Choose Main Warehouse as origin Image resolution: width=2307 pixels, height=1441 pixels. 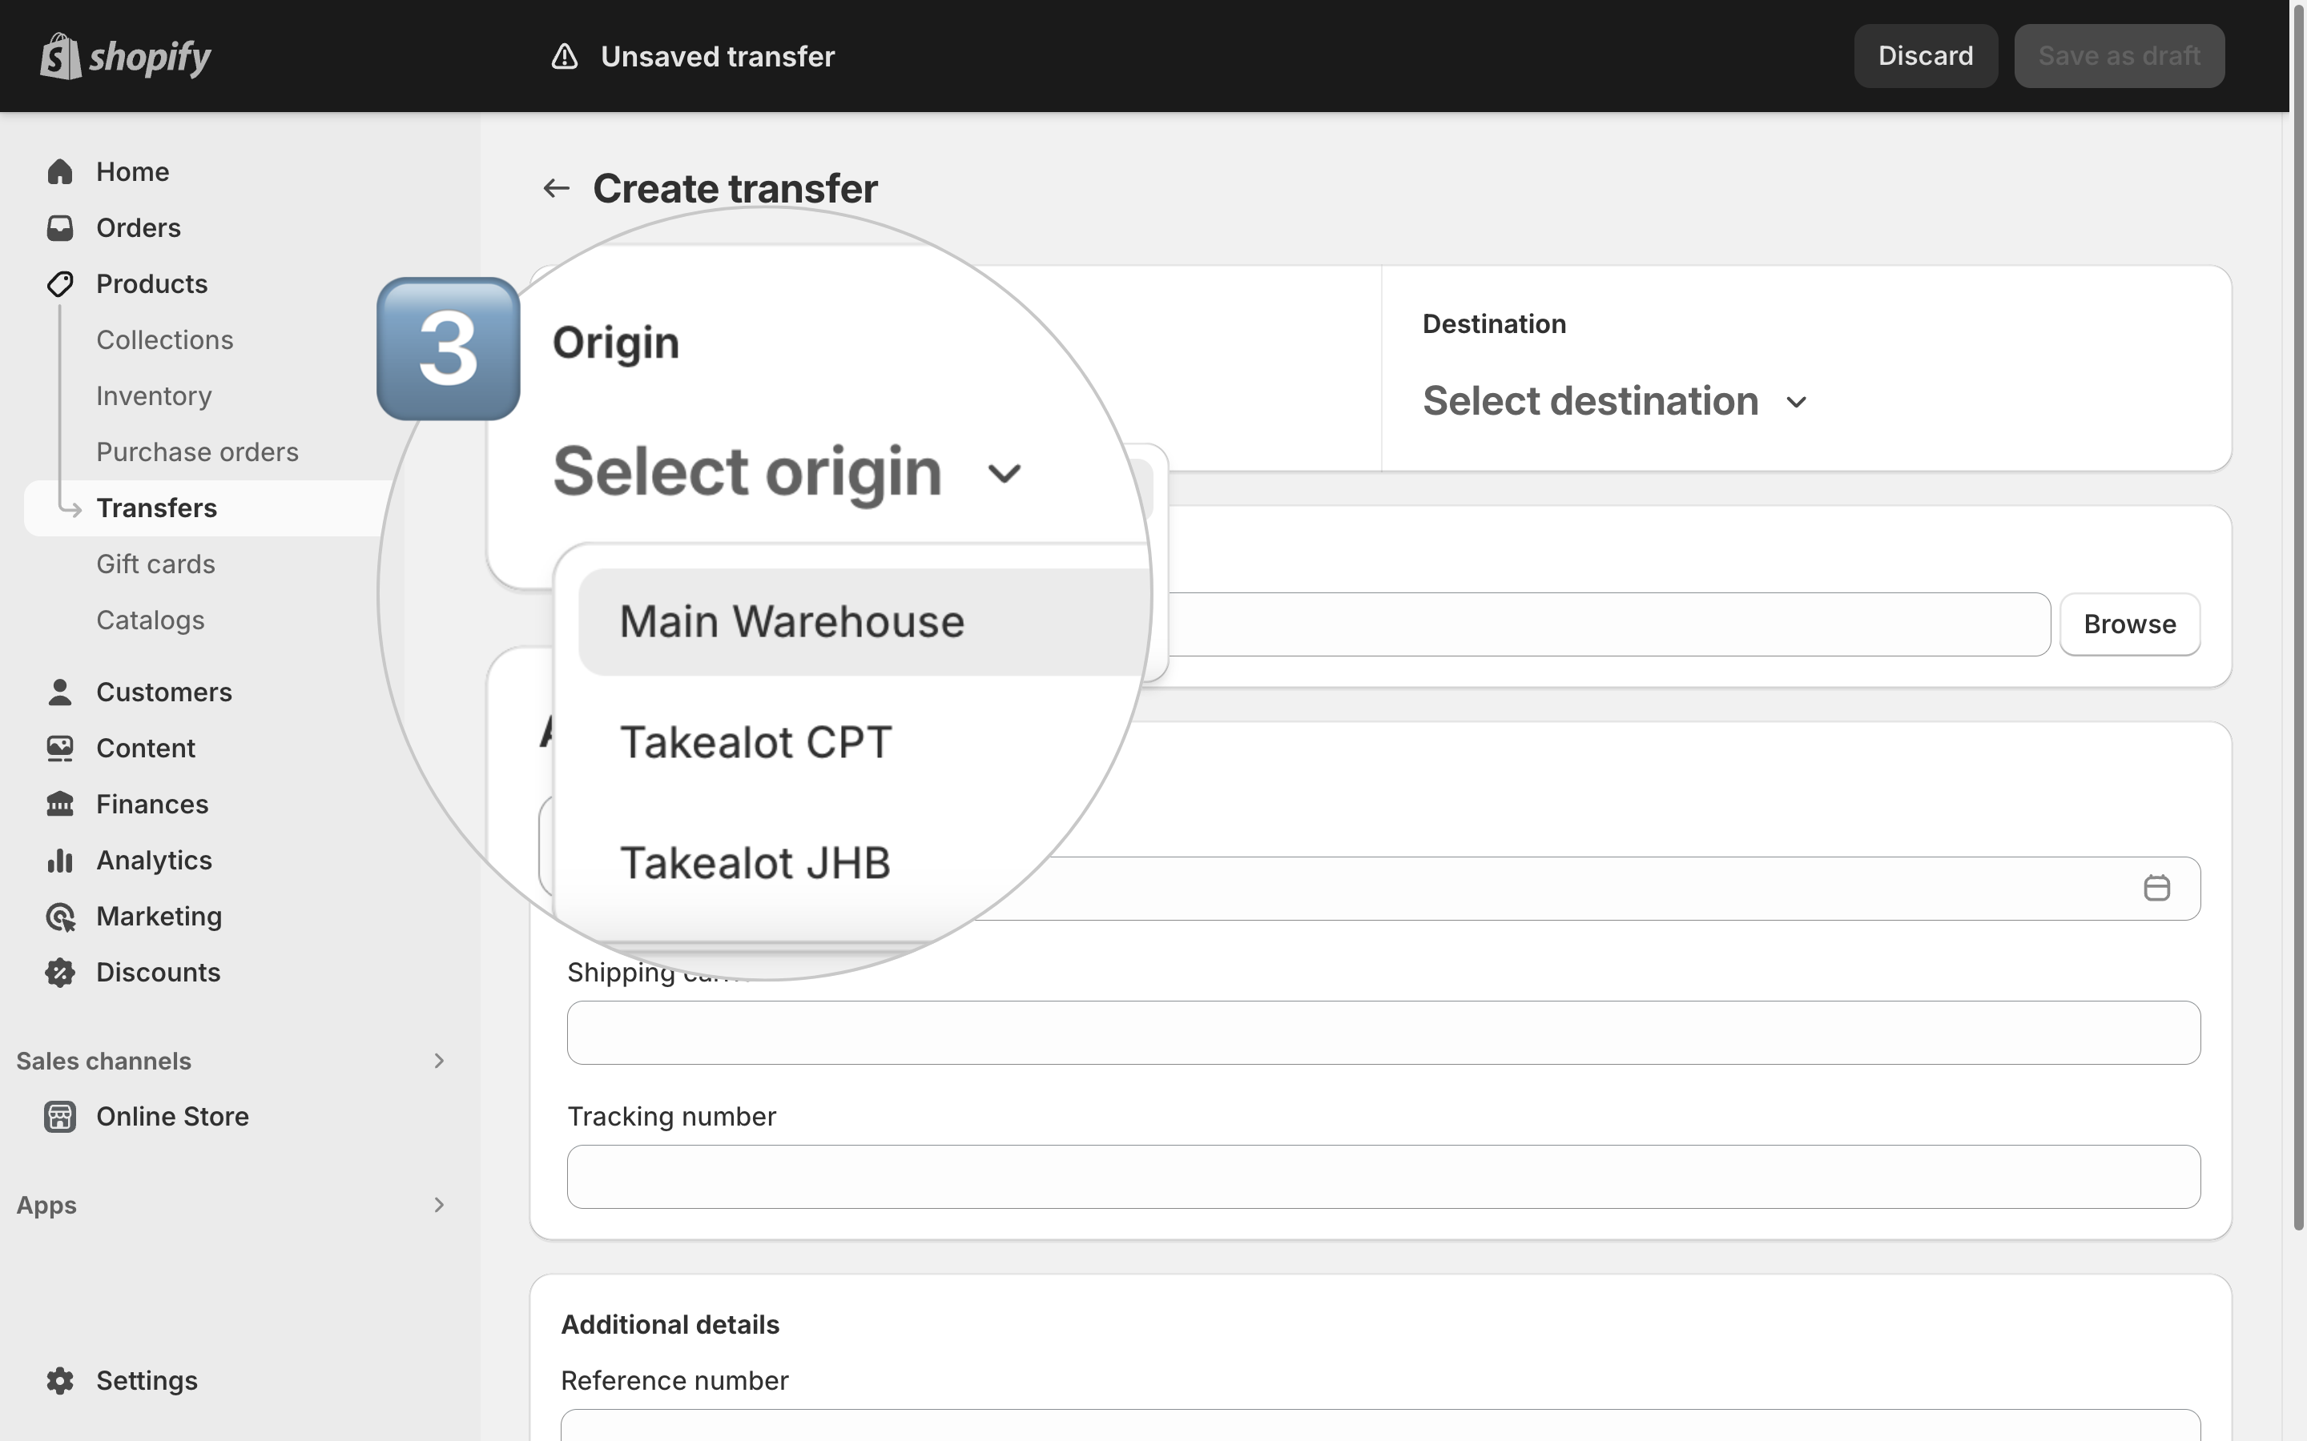864,622
